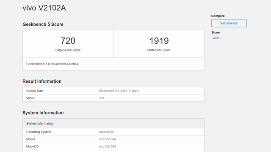Select Geekbench 5.1.0 for Android AArch64 text
This screenshot has width=271, height=152.
(52, 64)
